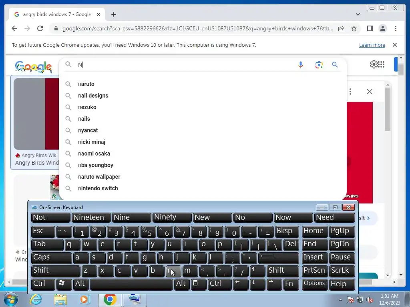The height and width of the screenshot is (307, 410).
Task: Toggle the Chrome side panel icon
Action: [x=370, y=28]
